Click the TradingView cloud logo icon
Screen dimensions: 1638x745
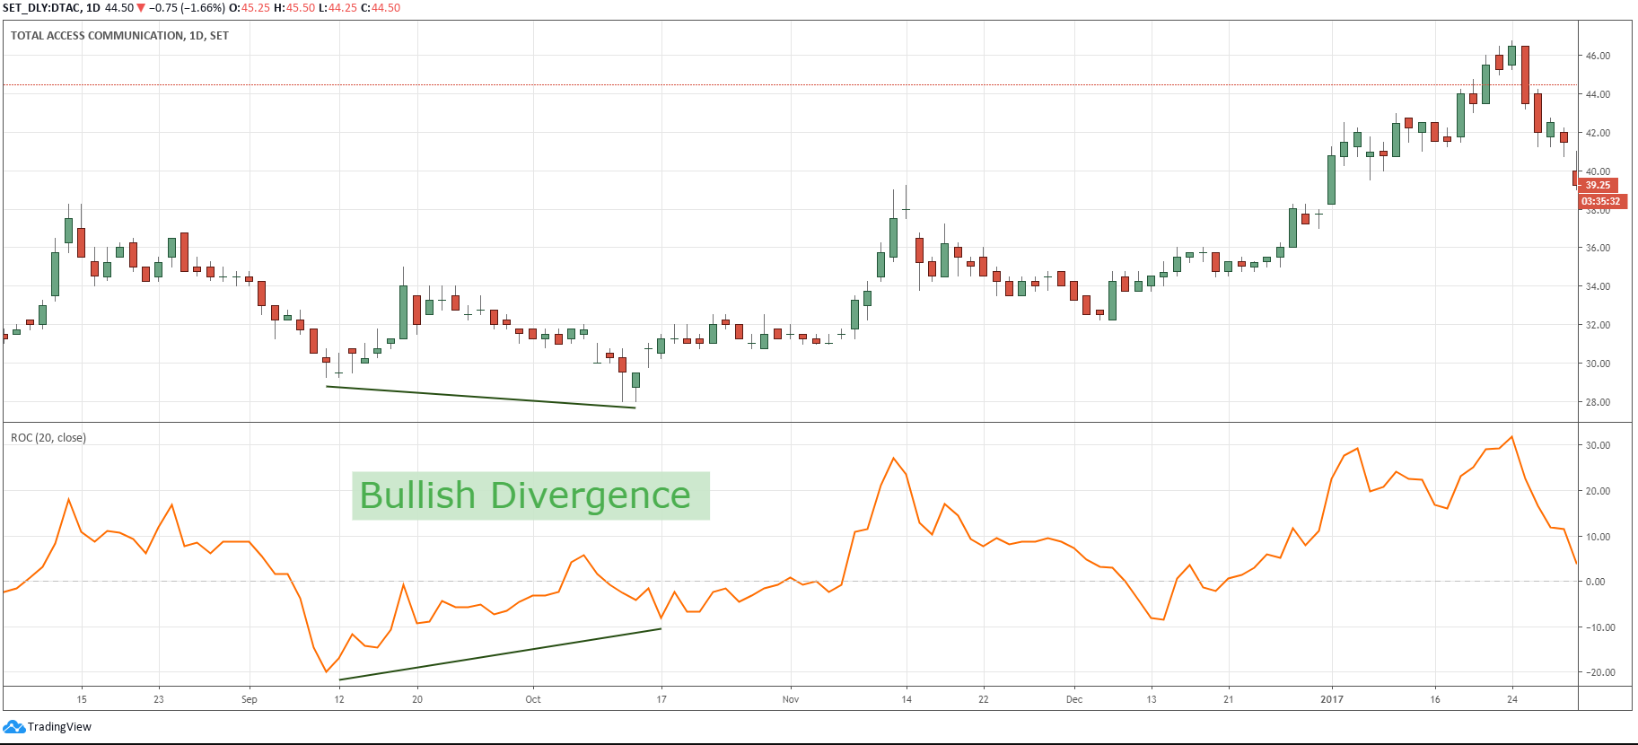click(x=13, y=726)
